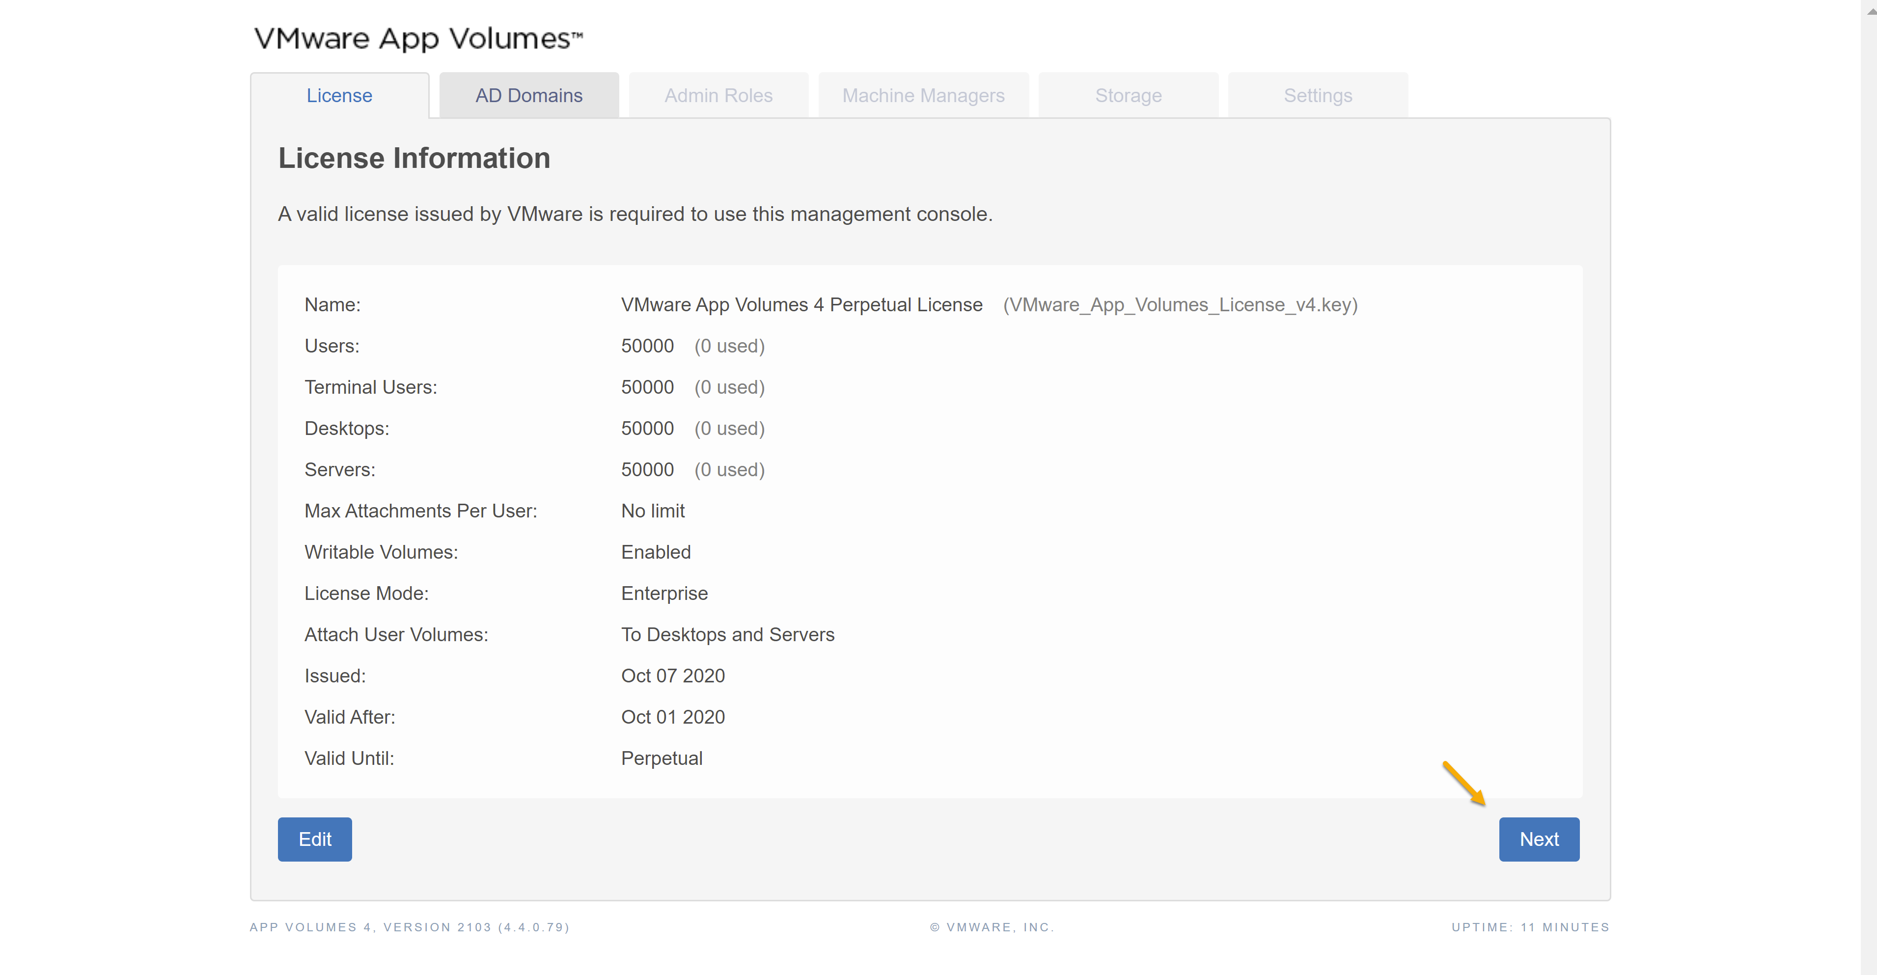
Task: Click the Valid After date Oct 01 2020
Action: point(673,717)
